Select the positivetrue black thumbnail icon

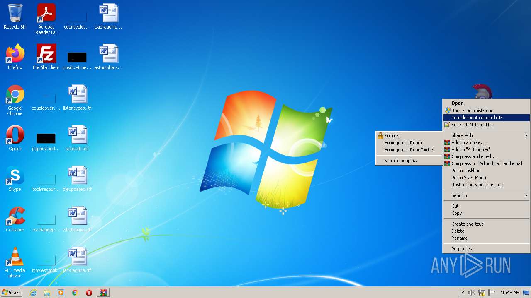(77, 57)
